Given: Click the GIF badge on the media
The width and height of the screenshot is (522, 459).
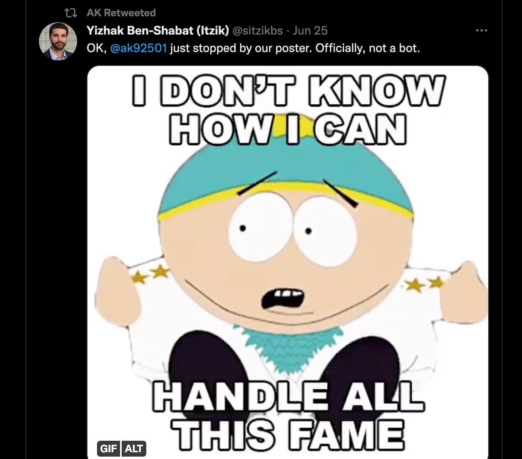Looking at the screenshot, I should click(108, 449).
